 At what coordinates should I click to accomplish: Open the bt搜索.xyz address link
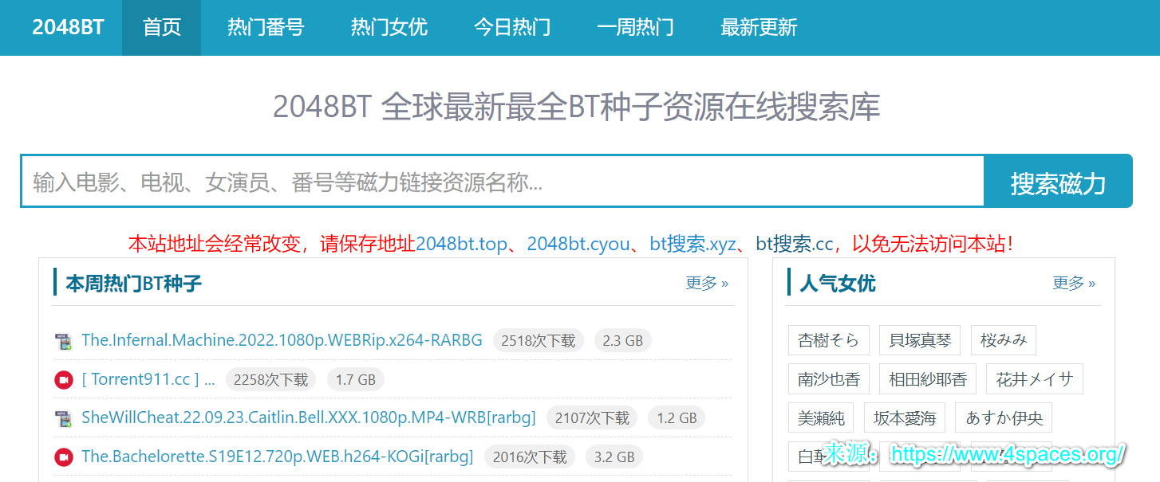692,244
